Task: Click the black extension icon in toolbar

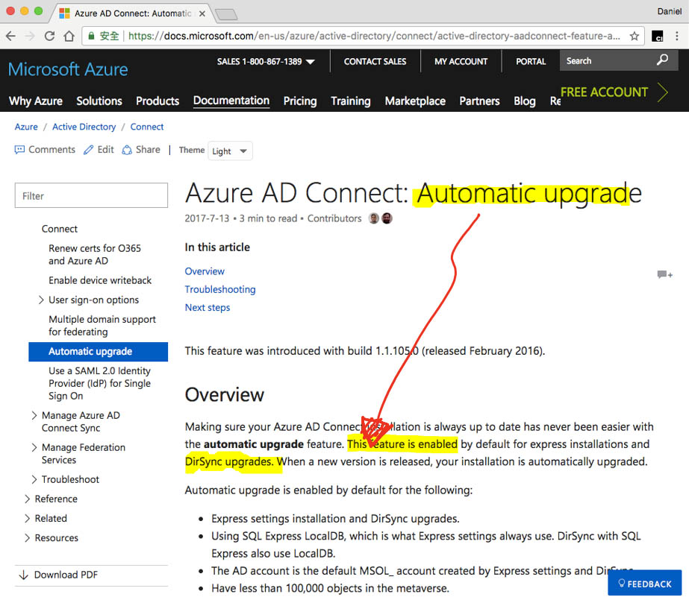Action: (658, 36)
